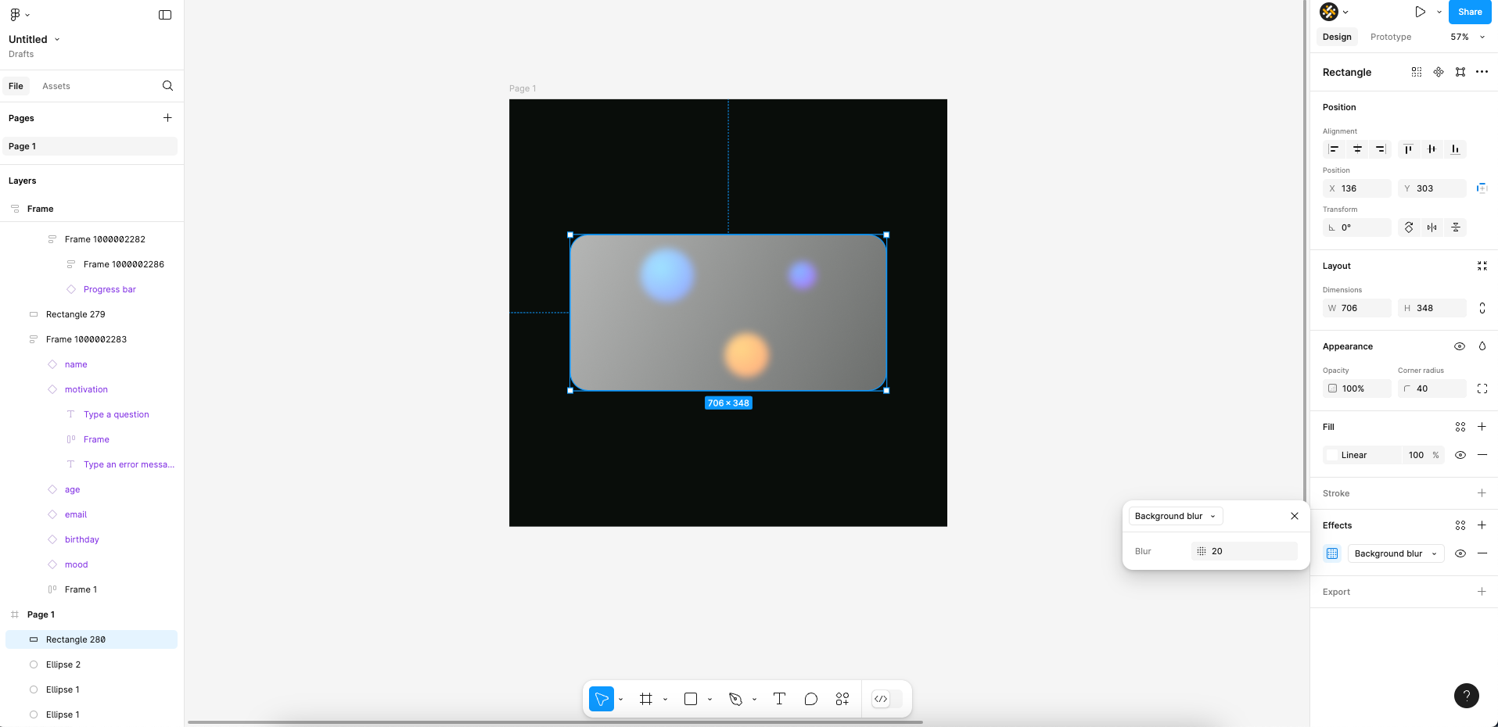Add a new fill with plus
1498x727 pixels.
pyautogui.click(x=1482, y=427)
